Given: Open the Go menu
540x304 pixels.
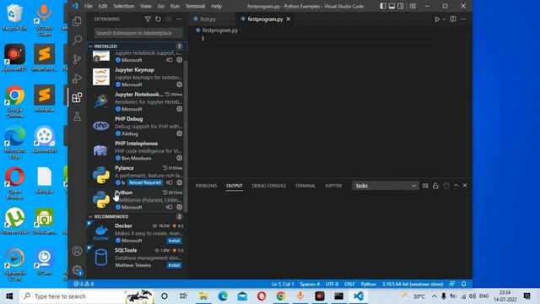Looking at the screenshot, I should [161, 6].
